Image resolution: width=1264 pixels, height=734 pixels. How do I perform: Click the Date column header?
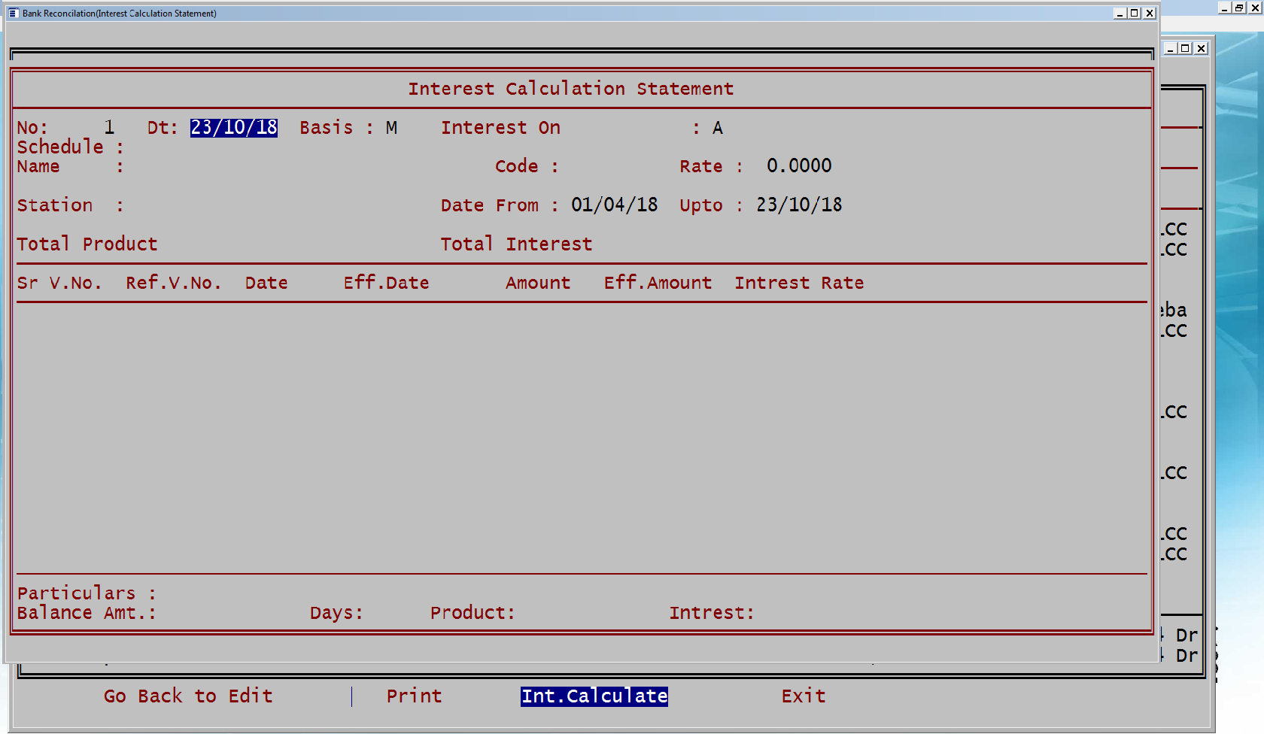pos(266,284)
